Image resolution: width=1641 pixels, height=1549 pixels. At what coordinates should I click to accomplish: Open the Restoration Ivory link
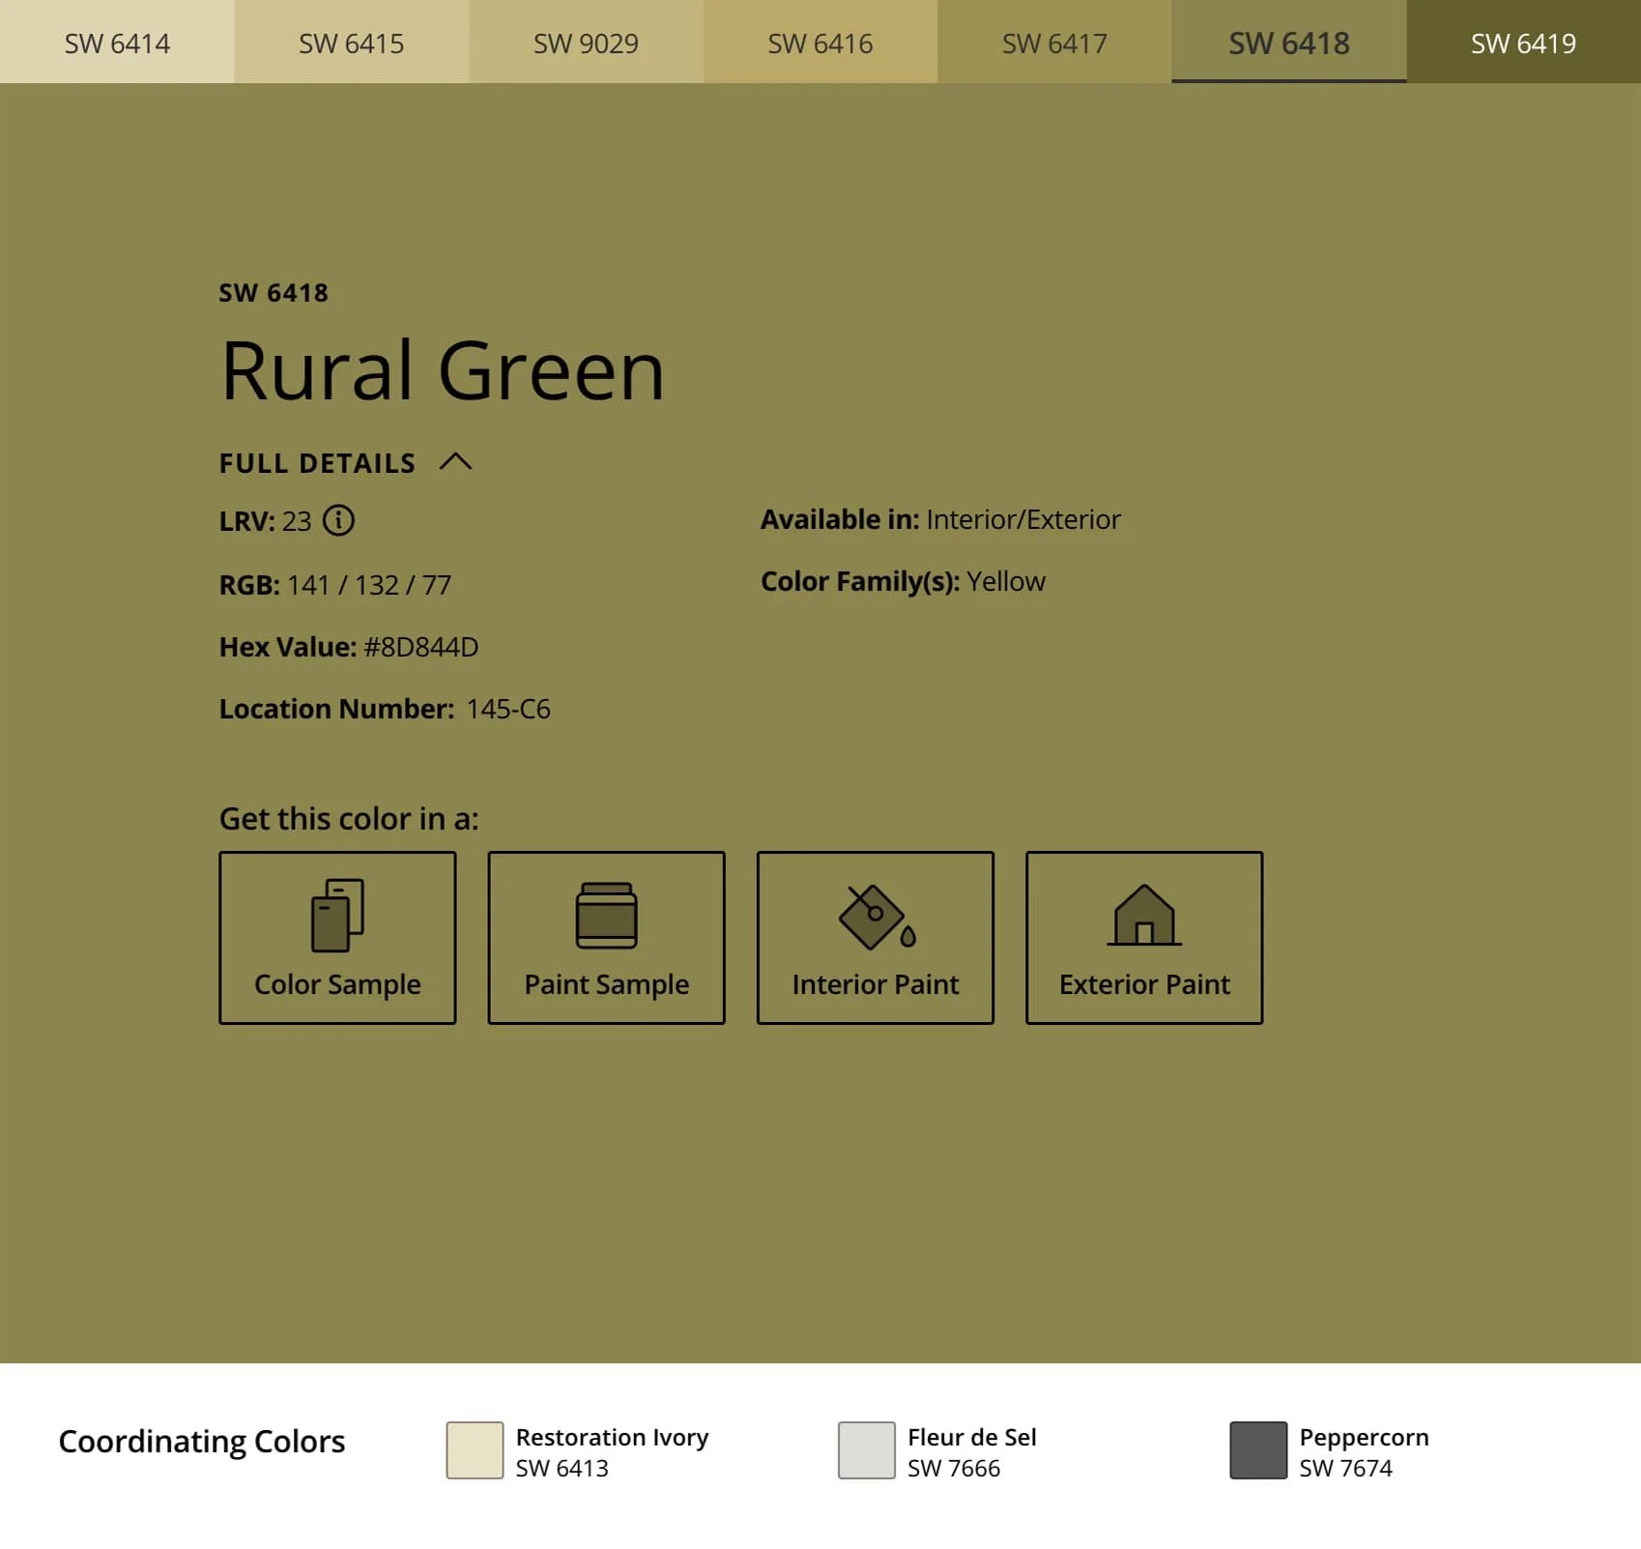[x=612, y=1437]
